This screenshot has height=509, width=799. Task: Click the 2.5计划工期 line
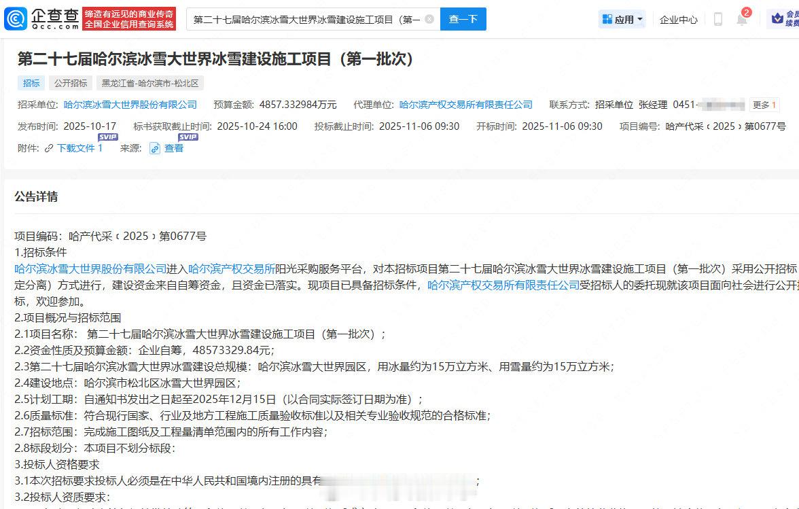pyautogui.click(x=219, y=399)
